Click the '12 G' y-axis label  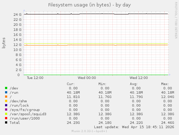17,45
